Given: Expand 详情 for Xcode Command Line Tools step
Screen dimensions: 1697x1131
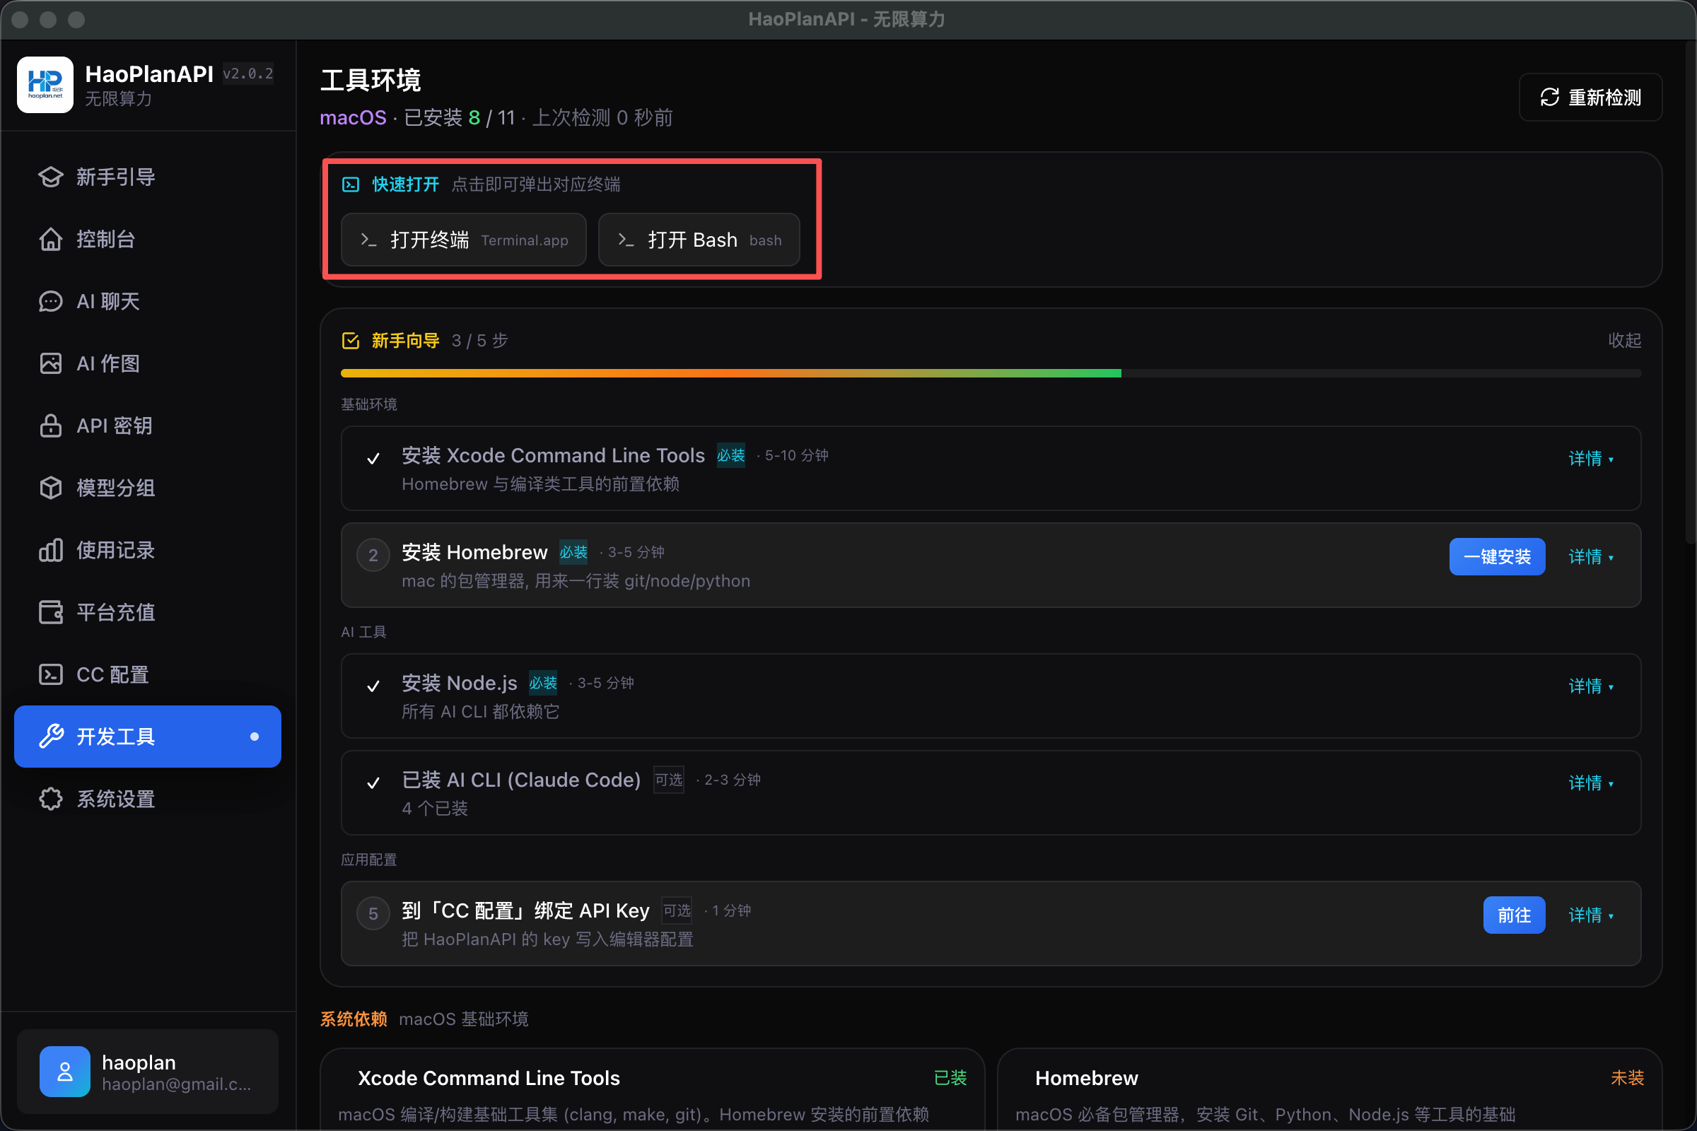Looking at the screenshot, I should click(x=1591, y=459).
